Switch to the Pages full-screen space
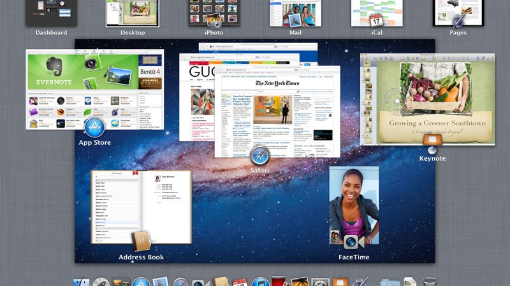The height and width of the screenshot is (286, 510). coord(458,13)
